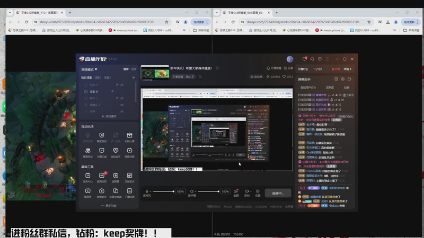Expand the 常规模式 mode dropdown
Image resolution: width=424 pixels, height=238 pixels.
[x=89, y=69]
